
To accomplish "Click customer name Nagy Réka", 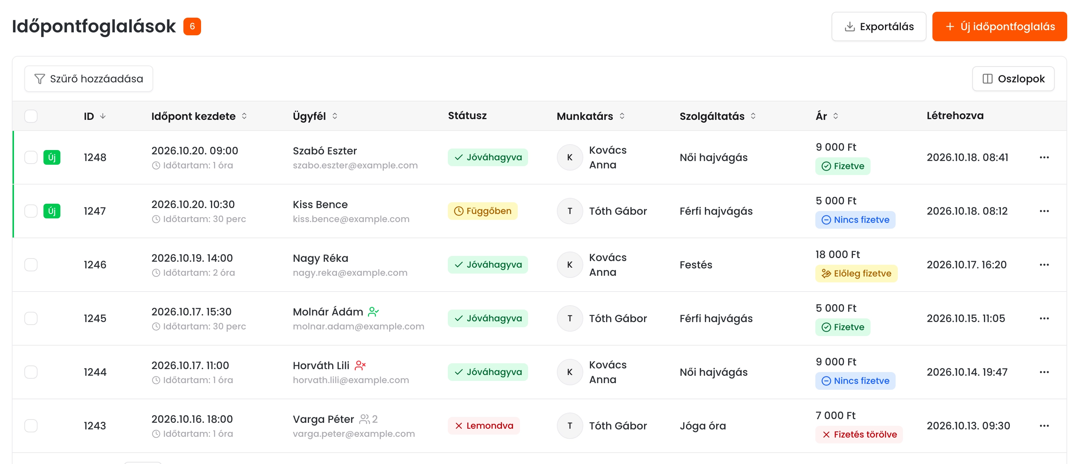I will (x=320, y=258).
